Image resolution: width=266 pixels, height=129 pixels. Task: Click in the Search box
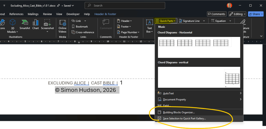tap(125, 5)
